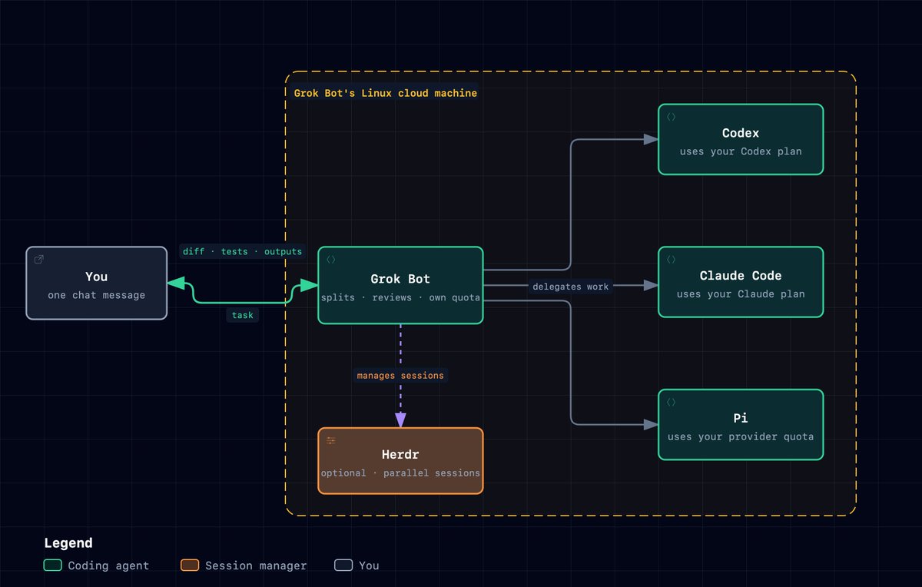This screenshot has height=587, width=922.
Task: Click the "Pi" node title
Action: [x=741, y=419]
